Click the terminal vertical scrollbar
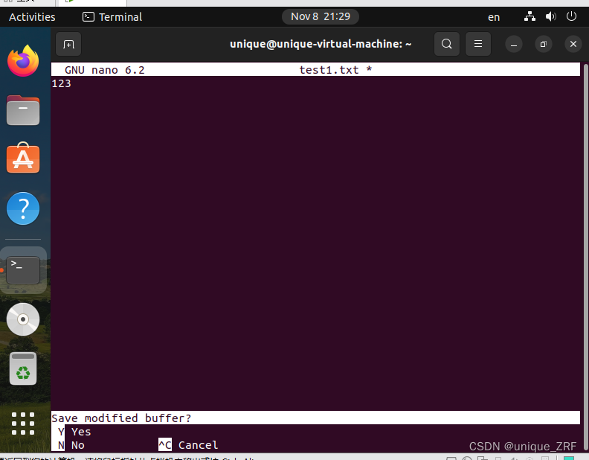Screen dimensions: 589x460 (585, 255)
